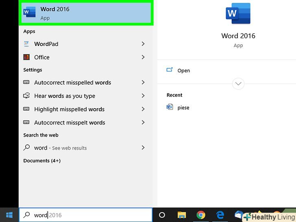Click the Apps section heading
The image size is (296, 222).
pyautogui.click(x=29, y=31)
